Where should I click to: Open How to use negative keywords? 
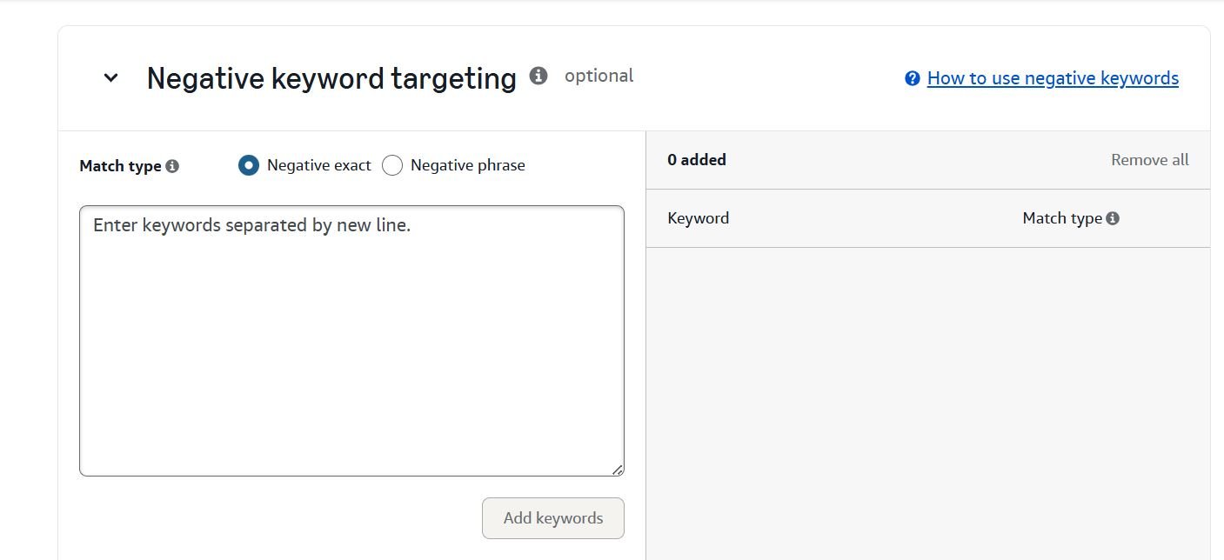point(1053,77)
